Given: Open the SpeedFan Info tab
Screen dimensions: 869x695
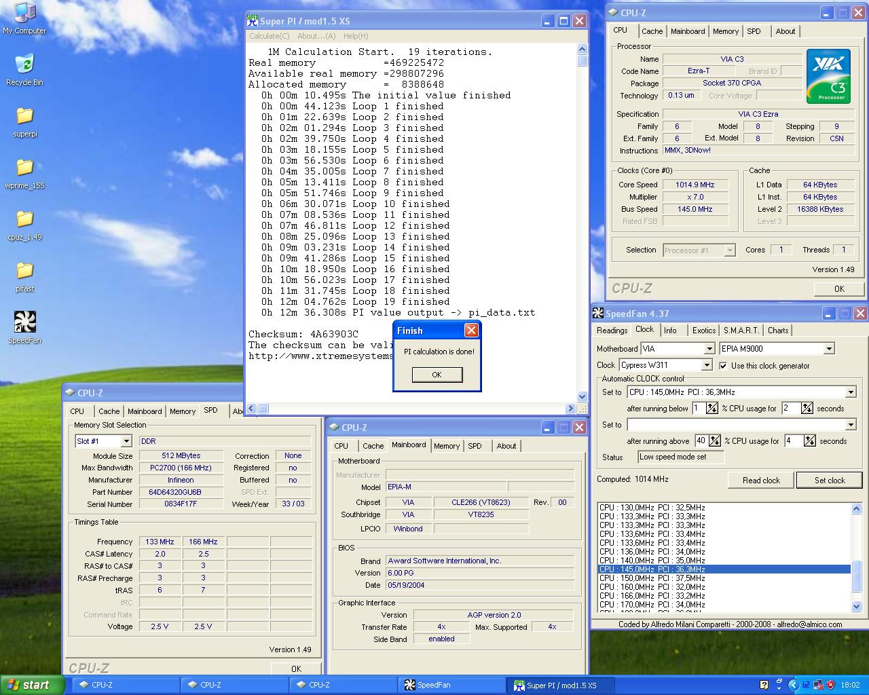Looking at the screenshot, I should pyautogui.click(x=670, y=331).
